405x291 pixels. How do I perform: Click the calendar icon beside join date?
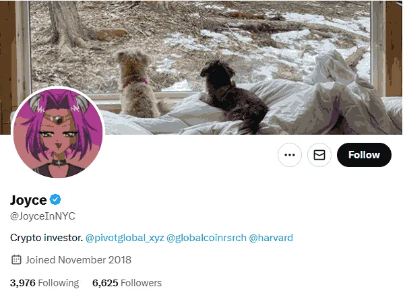17,260
